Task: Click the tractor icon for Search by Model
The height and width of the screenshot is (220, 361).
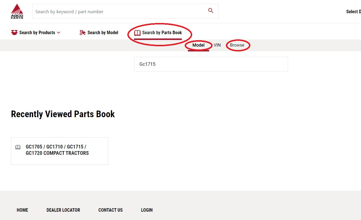Action: pyautogui.click(x=83, y=32)
